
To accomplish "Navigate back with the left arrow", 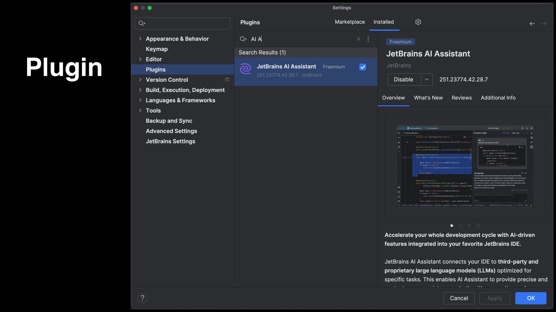I will (x=532, y=24).
